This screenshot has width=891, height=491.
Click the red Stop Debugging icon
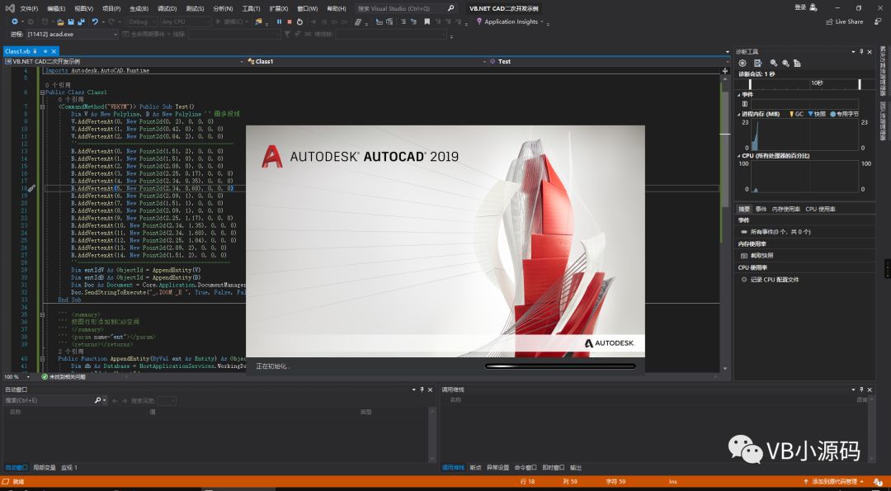point(290,21)
